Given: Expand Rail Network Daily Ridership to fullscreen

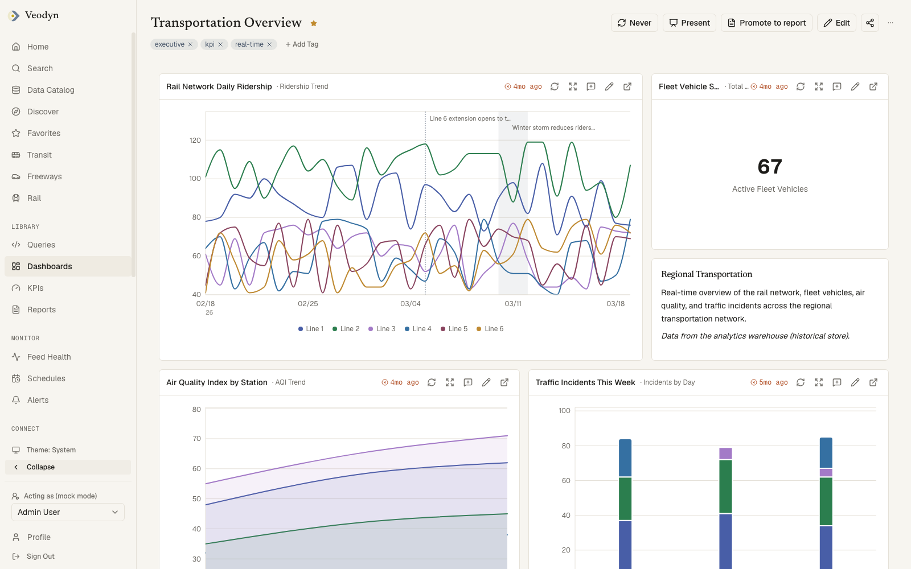Looking at the screenshot, I should (x=573, y=86).
